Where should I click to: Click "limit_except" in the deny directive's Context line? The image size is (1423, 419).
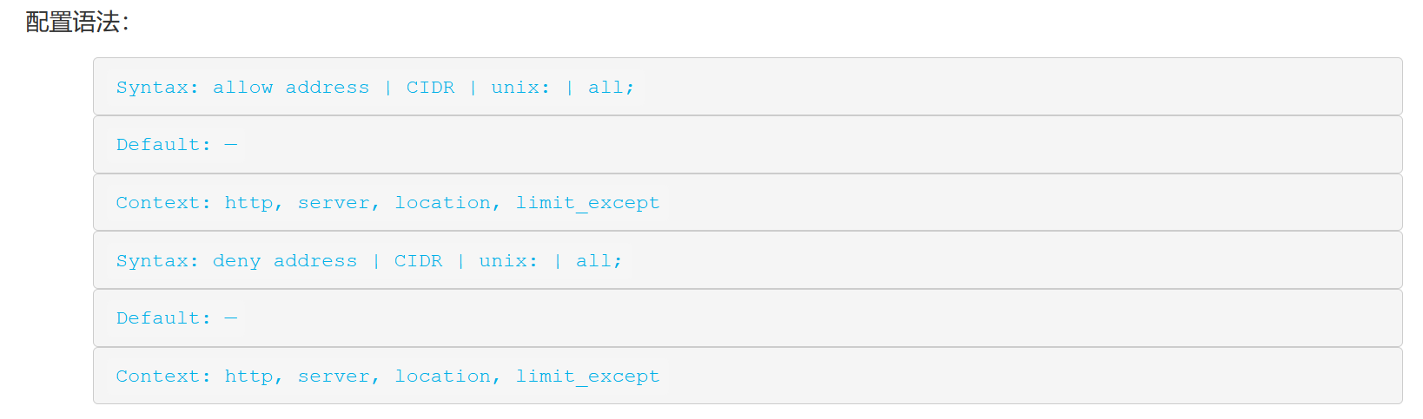pos(587,376)
